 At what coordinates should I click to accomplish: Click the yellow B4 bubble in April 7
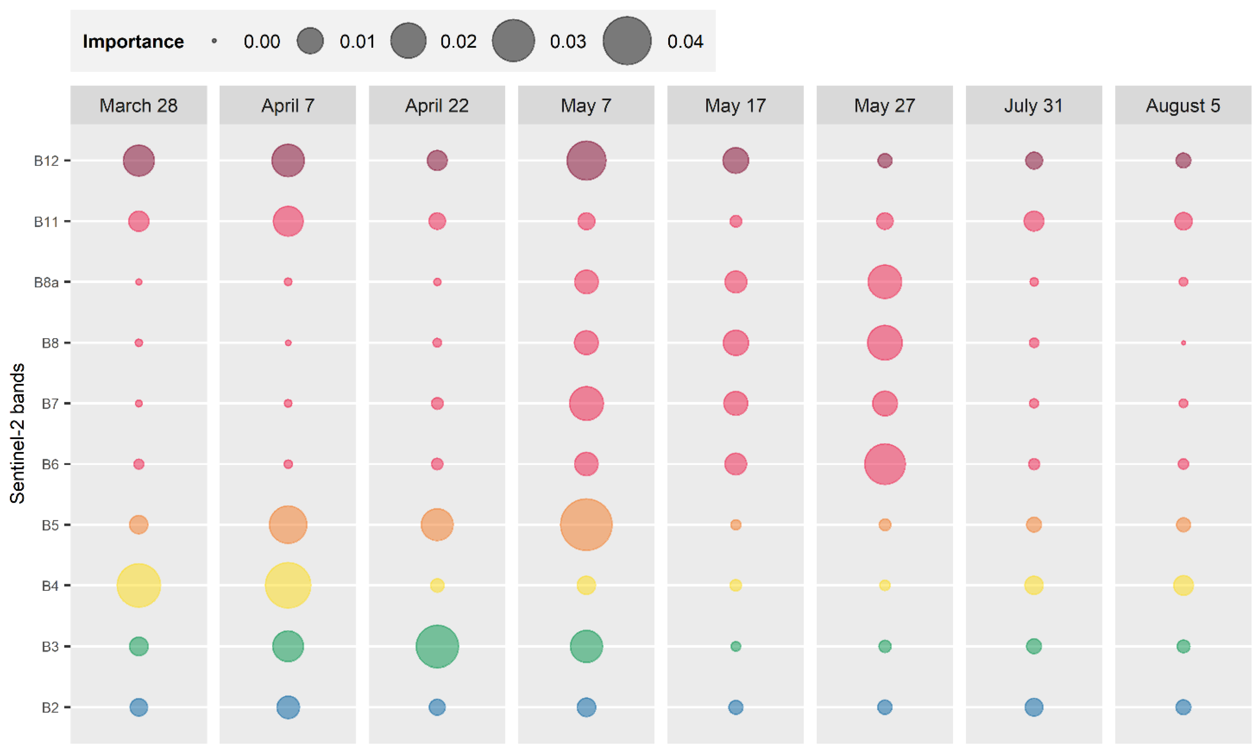click(287, 585)
